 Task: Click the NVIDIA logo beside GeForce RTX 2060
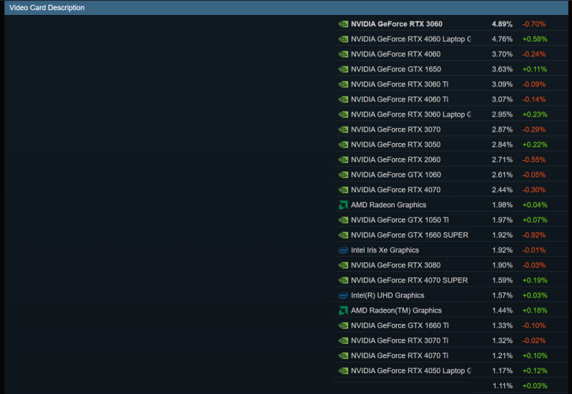tap(343, 160)
